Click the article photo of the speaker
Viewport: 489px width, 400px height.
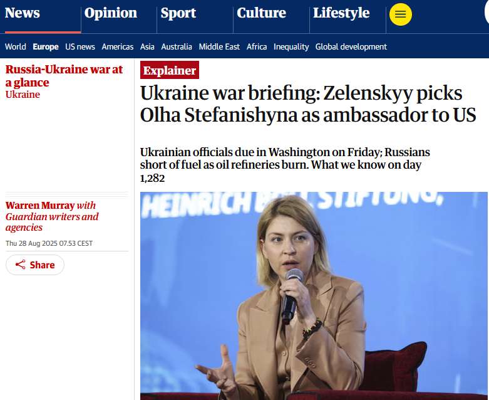point(313,295)
